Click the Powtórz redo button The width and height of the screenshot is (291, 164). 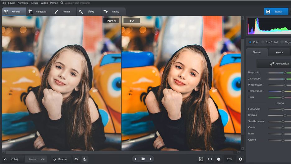coord(36,159)
